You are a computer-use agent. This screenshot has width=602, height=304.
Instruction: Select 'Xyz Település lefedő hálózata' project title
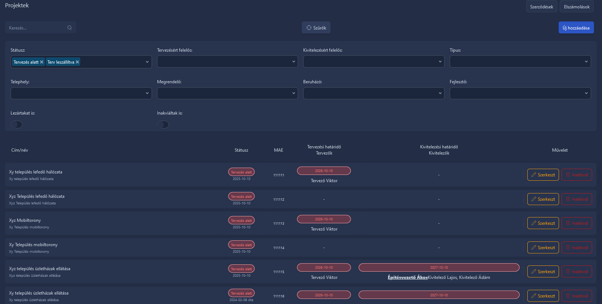pos(37,196)
